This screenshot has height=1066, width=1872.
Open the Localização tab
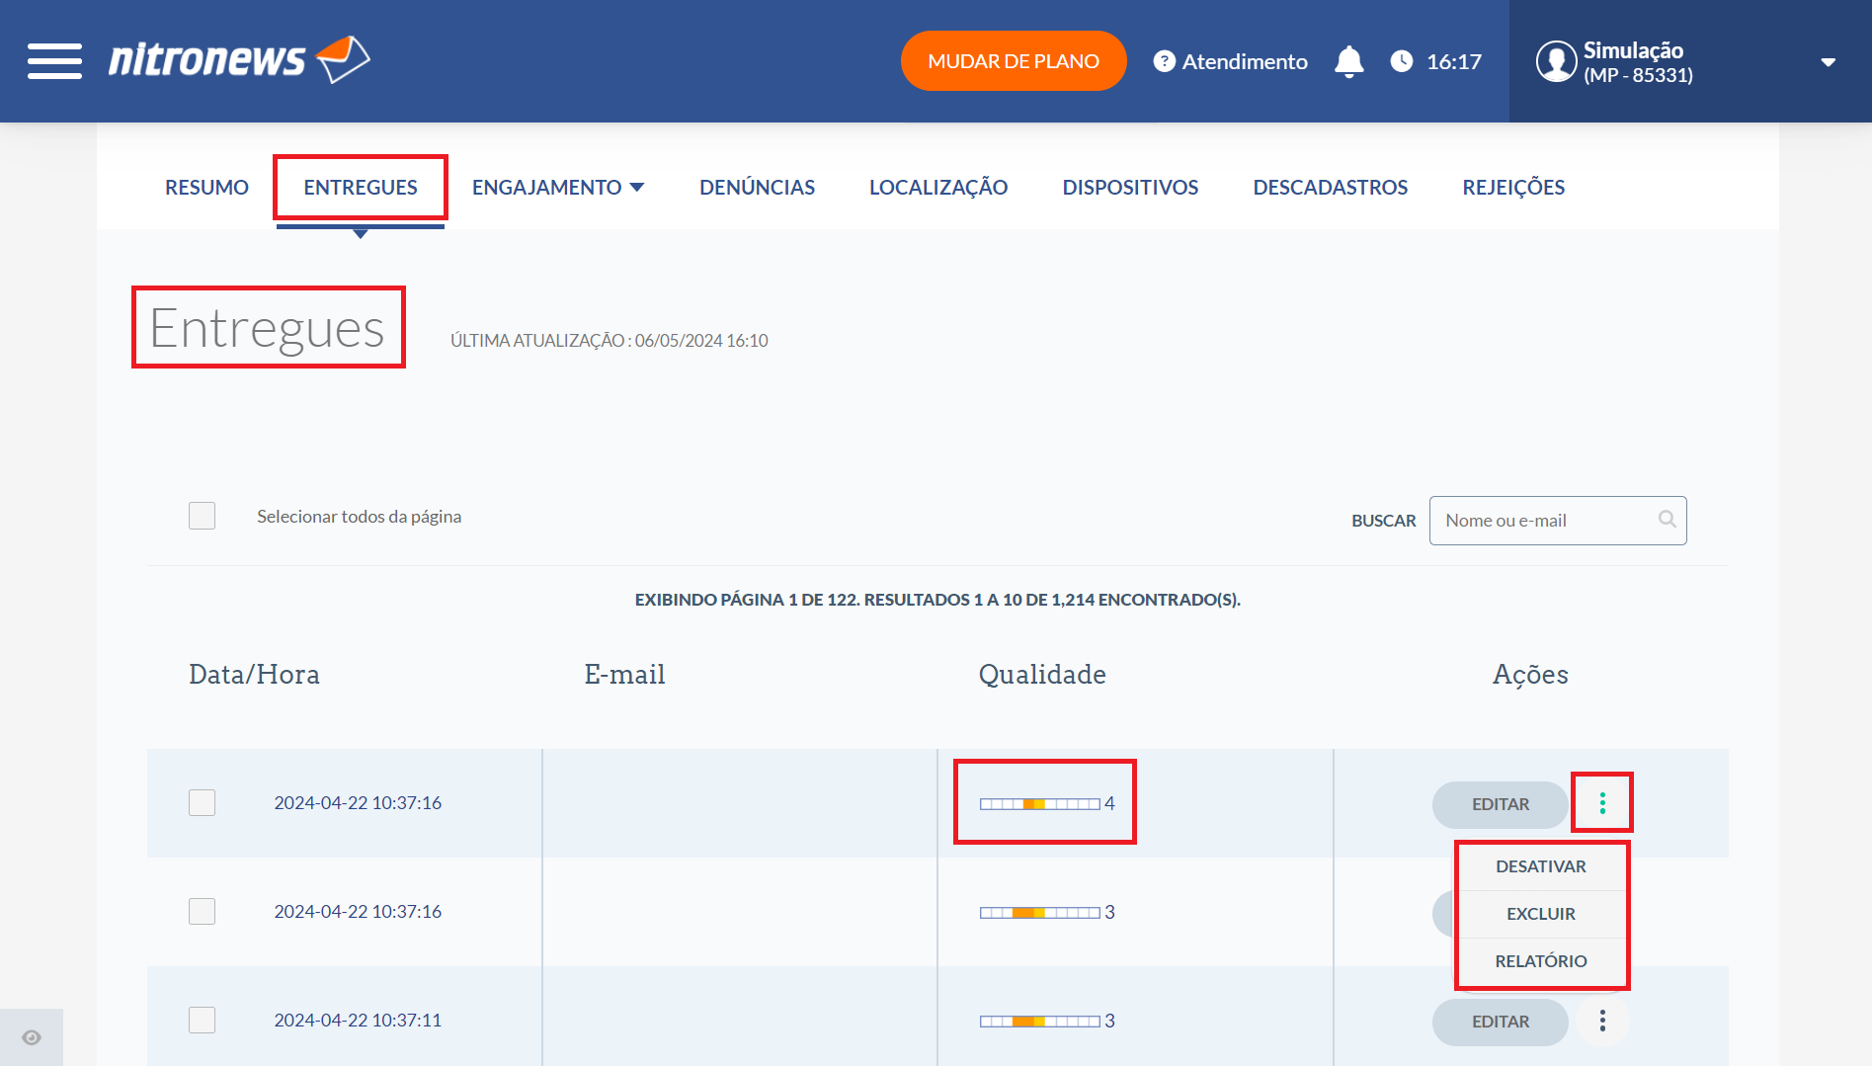pos(938,187)
